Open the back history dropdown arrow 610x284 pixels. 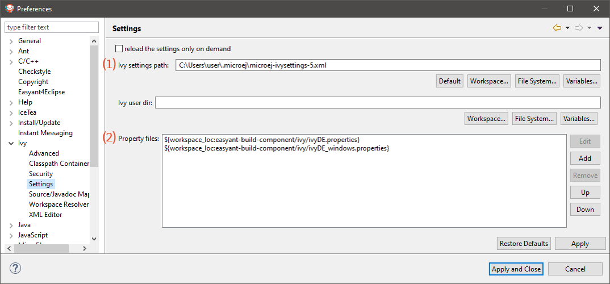[567, 28]
